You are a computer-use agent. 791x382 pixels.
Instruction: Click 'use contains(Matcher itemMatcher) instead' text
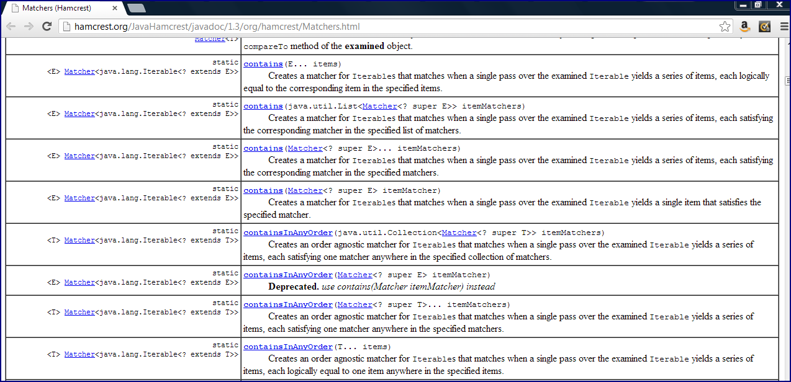[408, 286]
